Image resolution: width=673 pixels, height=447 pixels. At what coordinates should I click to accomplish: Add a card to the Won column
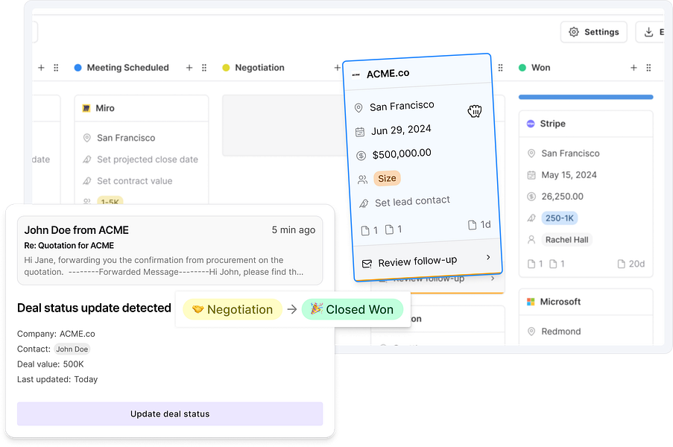633,68
